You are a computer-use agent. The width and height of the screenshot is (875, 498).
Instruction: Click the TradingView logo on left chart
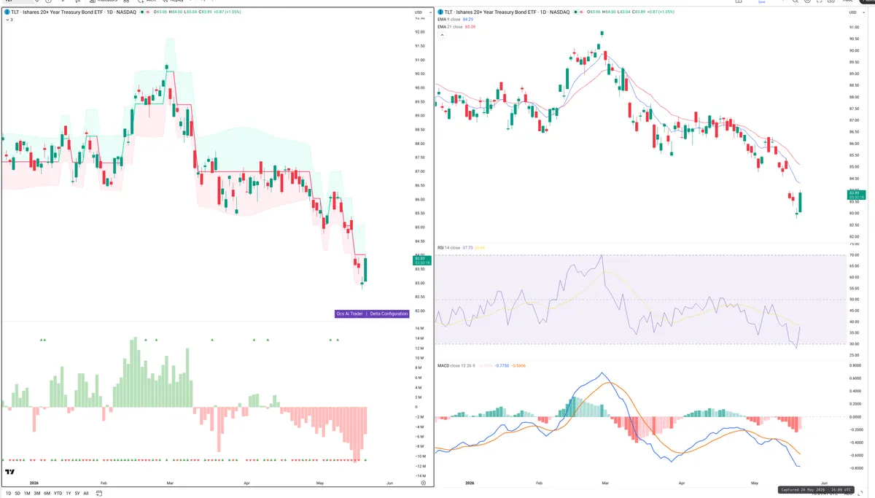10,472
